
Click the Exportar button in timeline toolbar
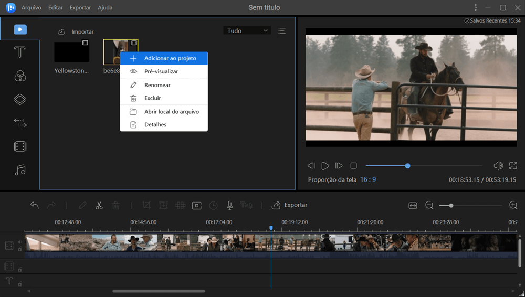(289, 205)
